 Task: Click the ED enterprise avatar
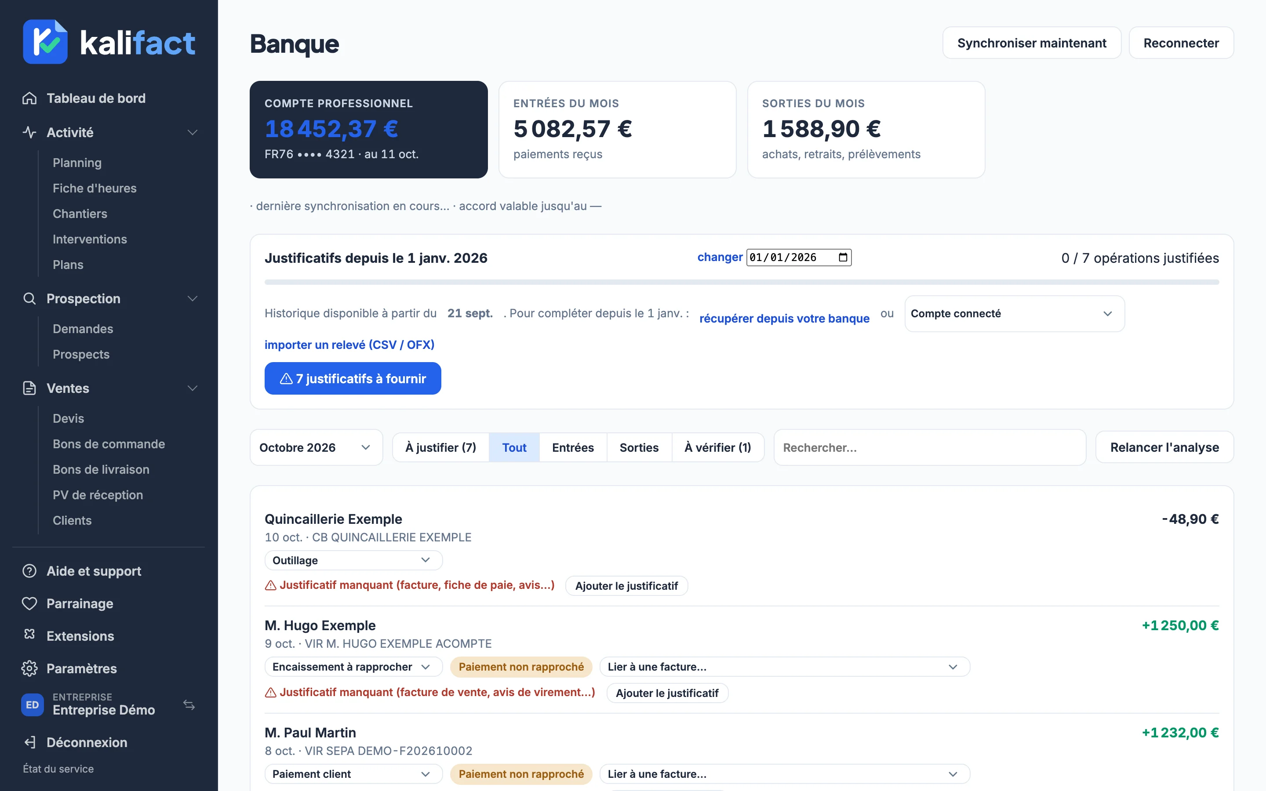pos(32,705)
